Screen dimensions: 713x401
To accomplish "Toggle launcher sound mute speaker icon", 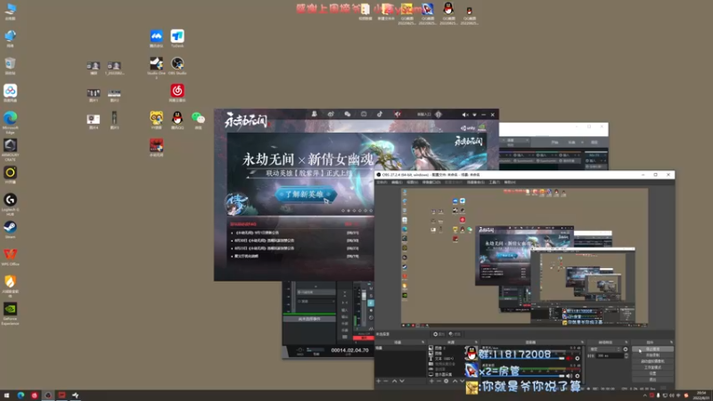I will point(464,115).
